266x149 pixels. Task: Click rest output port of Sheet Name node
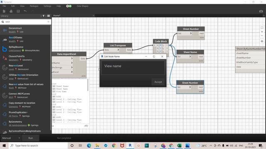[x=201, y=57]
